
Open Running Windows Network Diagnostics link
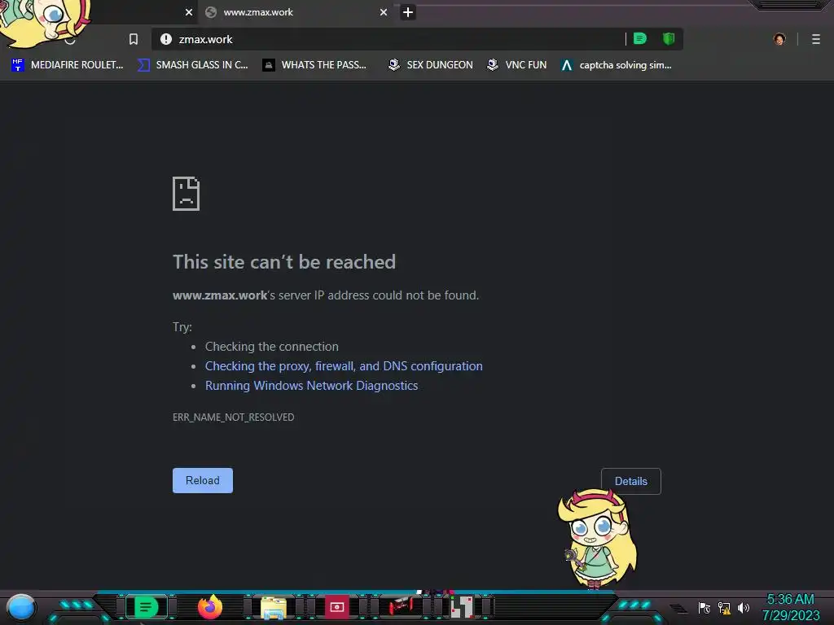[x=311, y=385]
